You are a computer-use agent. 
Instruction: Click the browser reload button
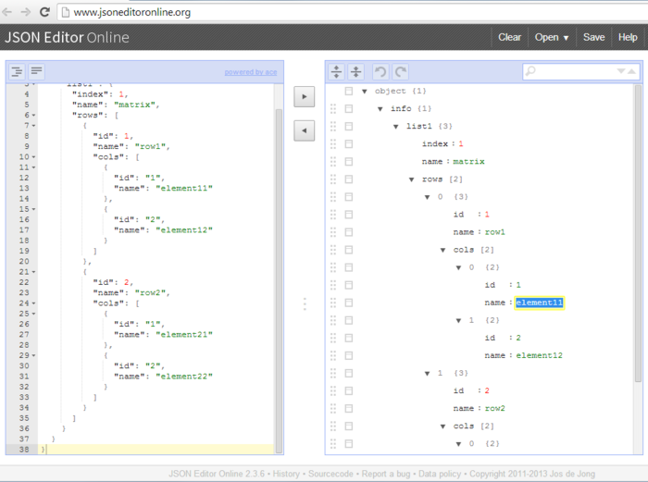pyautogui.click(x=46, y=12)
